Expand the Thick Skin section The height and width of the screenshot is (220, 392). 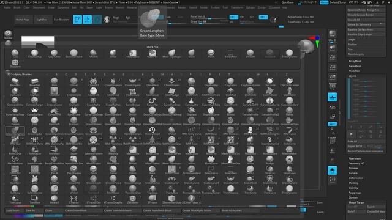tap(354, 71)
